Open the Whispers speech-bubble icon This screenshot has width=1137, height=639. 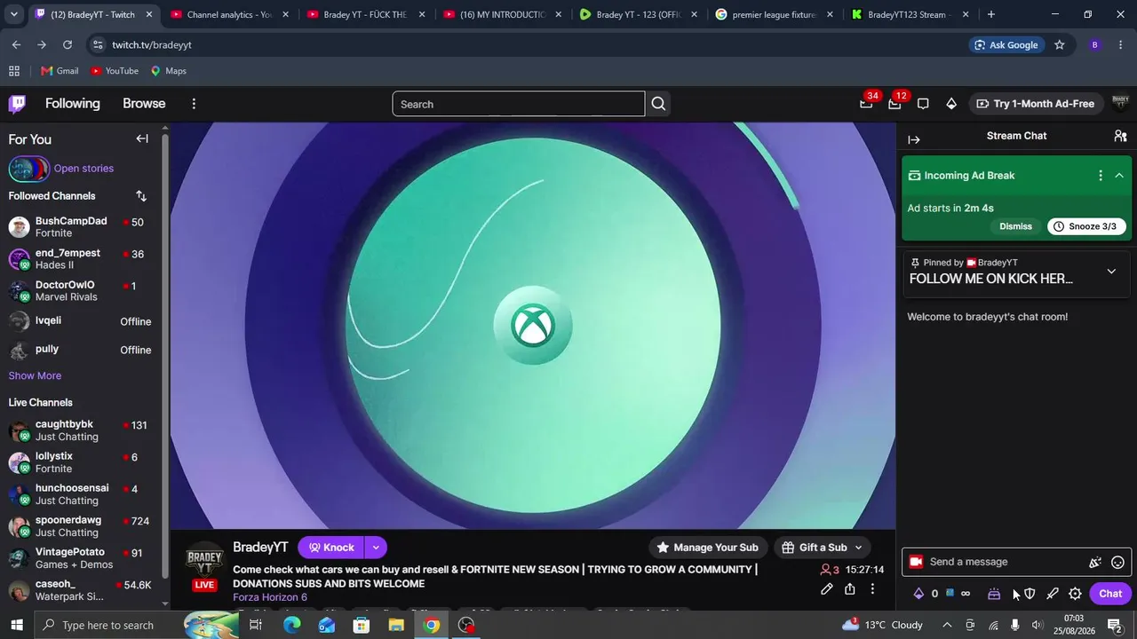tap(923, 104)
